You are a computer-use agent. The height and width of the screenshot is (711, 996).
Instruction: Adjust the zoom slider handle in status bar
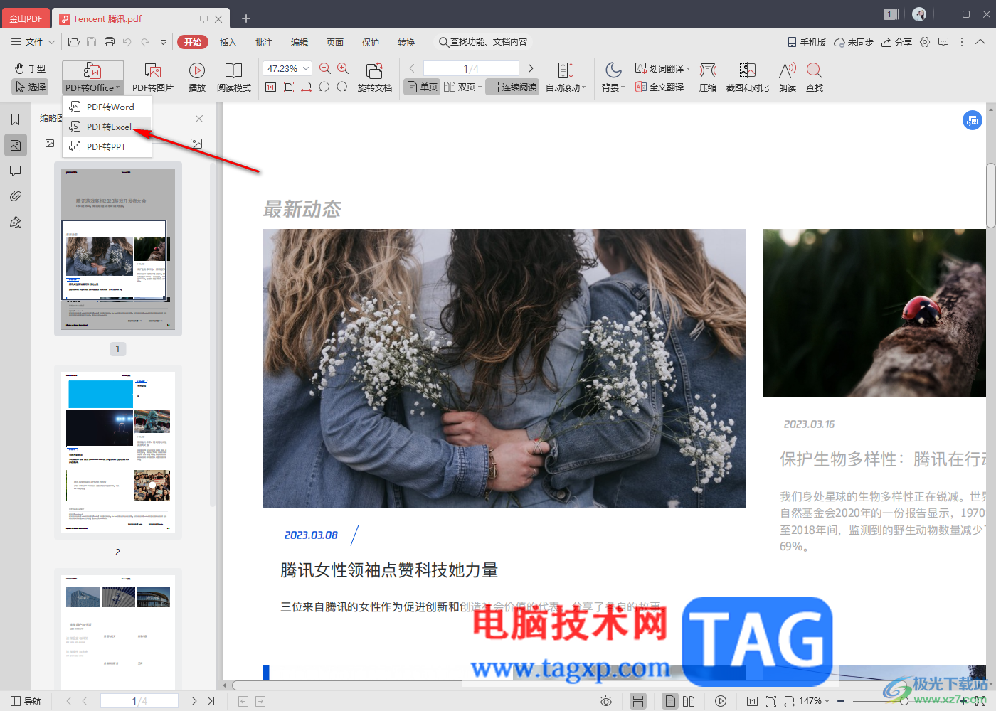pyautogui.click(x=904, y=701)
